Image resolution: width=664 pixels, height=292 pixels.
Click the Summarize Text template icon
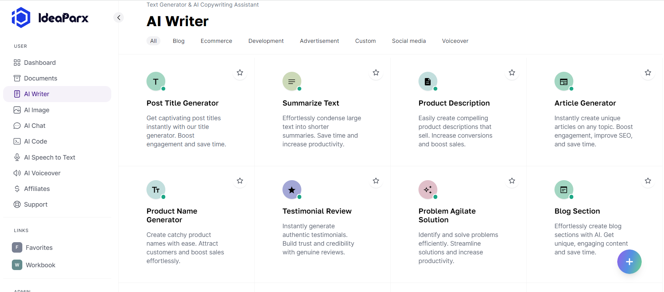[x=292, y=81]
